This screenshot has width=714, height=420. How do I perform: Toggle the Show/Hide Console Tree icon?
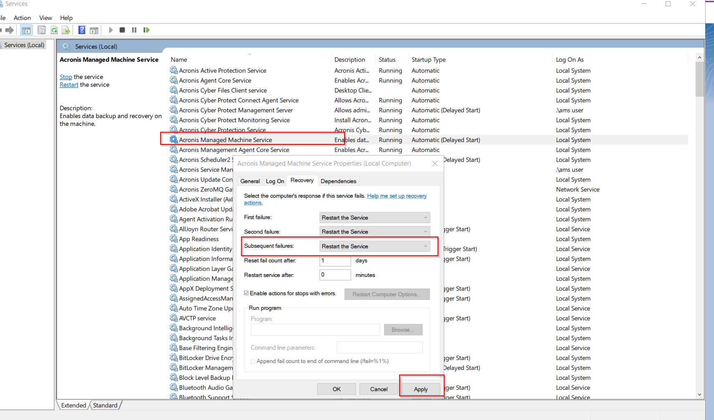(x=26, y=30)
